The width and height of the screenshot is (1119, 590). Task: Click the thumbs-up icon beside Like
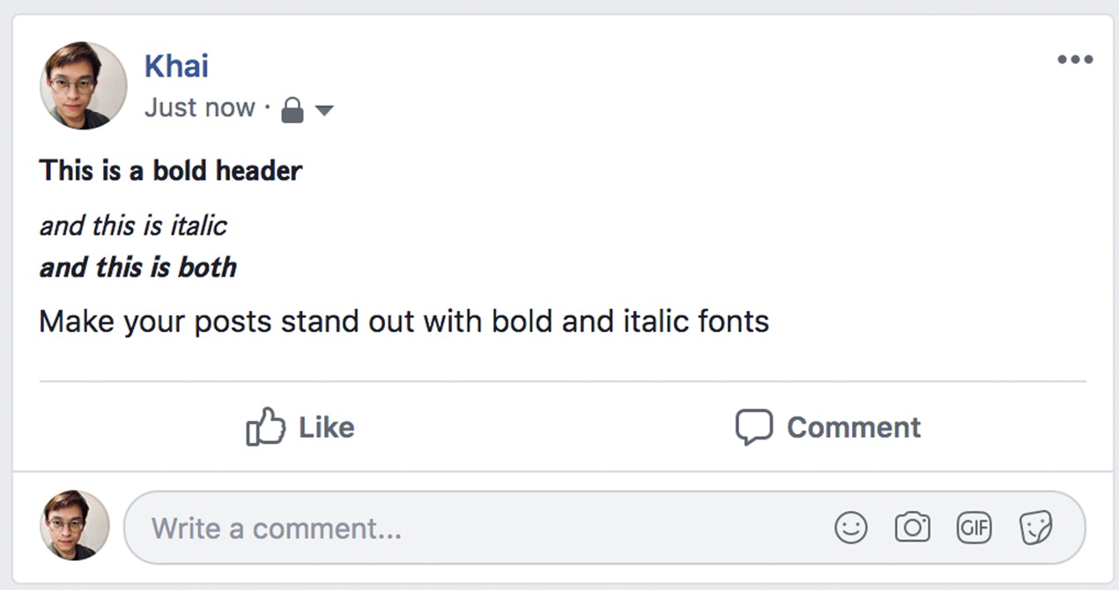265,427
